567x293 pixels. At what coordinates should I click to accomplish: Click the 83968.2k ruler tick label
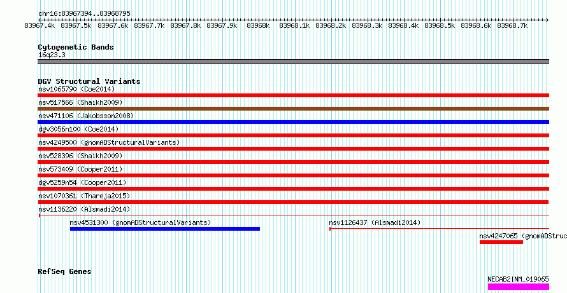[x=331, y=25]
